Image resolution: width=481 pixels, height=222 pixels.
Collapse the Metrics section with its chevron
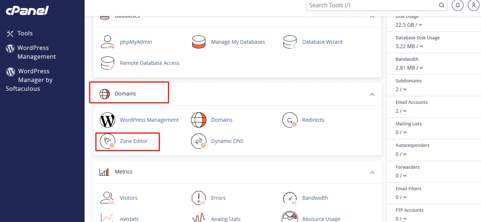coord(372,172)
